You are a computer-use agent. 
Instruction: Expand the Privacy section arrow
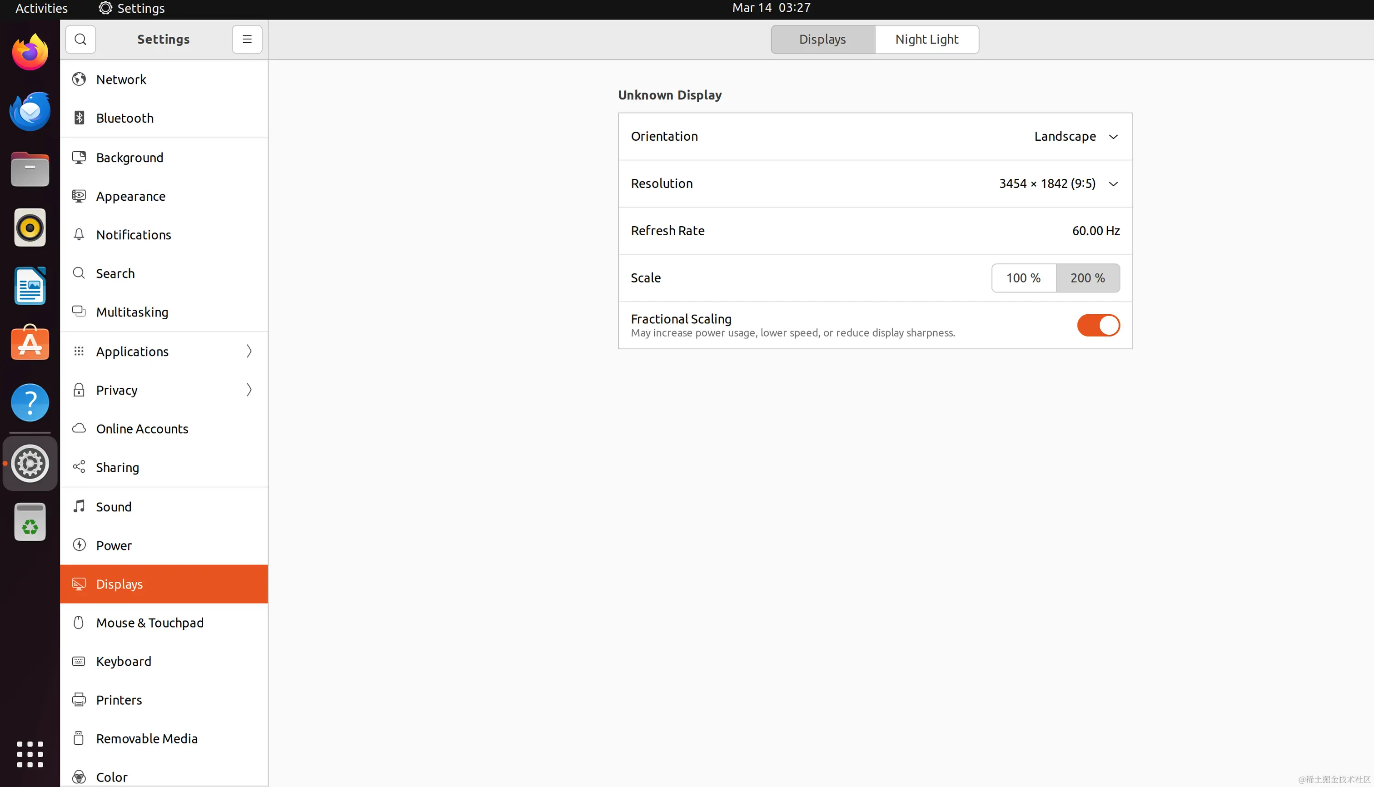(249, 390)
